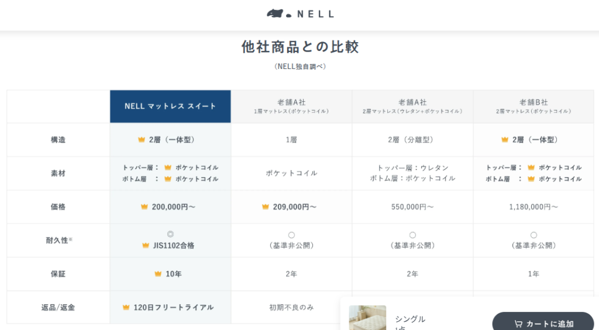
Task: Click the 初期不良のみ return policy cell
Action: 291,307
